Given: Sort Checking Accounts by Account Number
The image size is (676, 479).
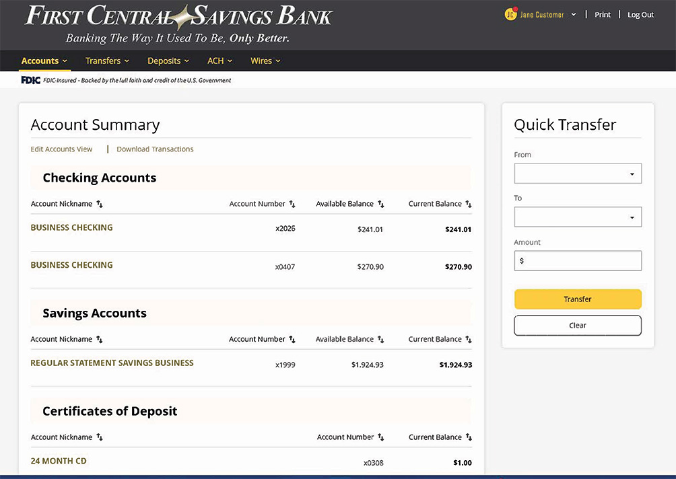Looking at the screenshot, I should 292,204.
